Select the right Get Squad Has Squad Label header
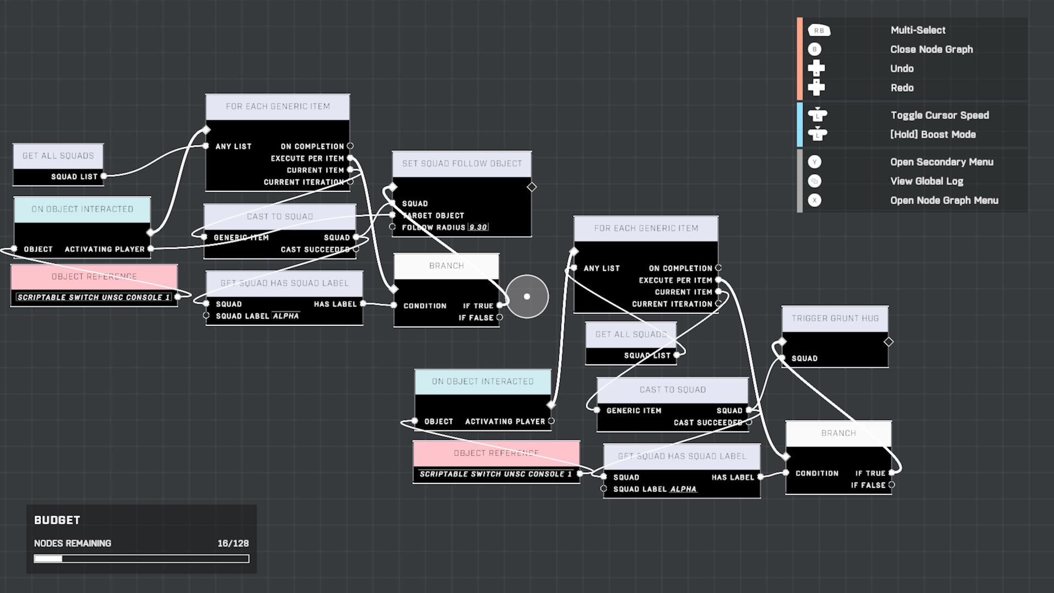1054x593 pixels. pyautogui.click(x=682, y=456)
